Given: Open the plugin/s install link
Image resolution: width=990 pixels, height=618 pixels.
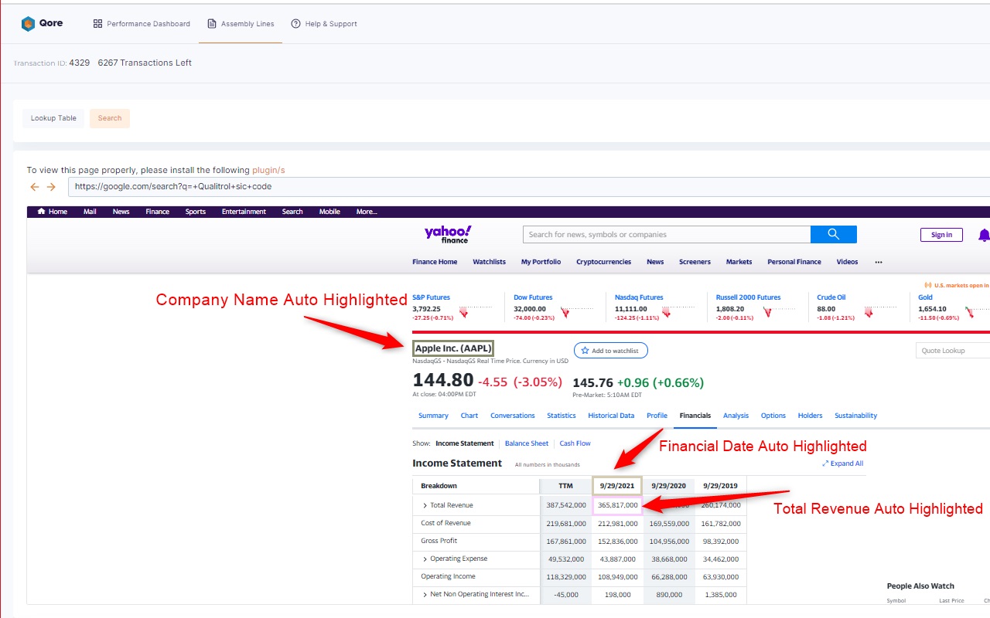Looking at the screenshot, I should [x=268, y=170].
